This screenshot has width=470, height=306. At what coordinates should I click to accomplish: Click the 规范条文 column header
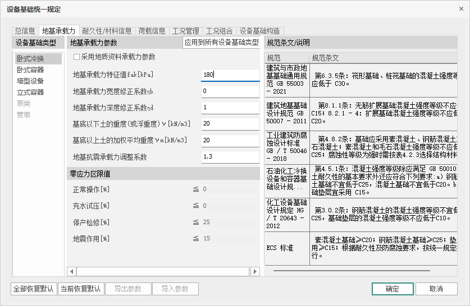383,58
